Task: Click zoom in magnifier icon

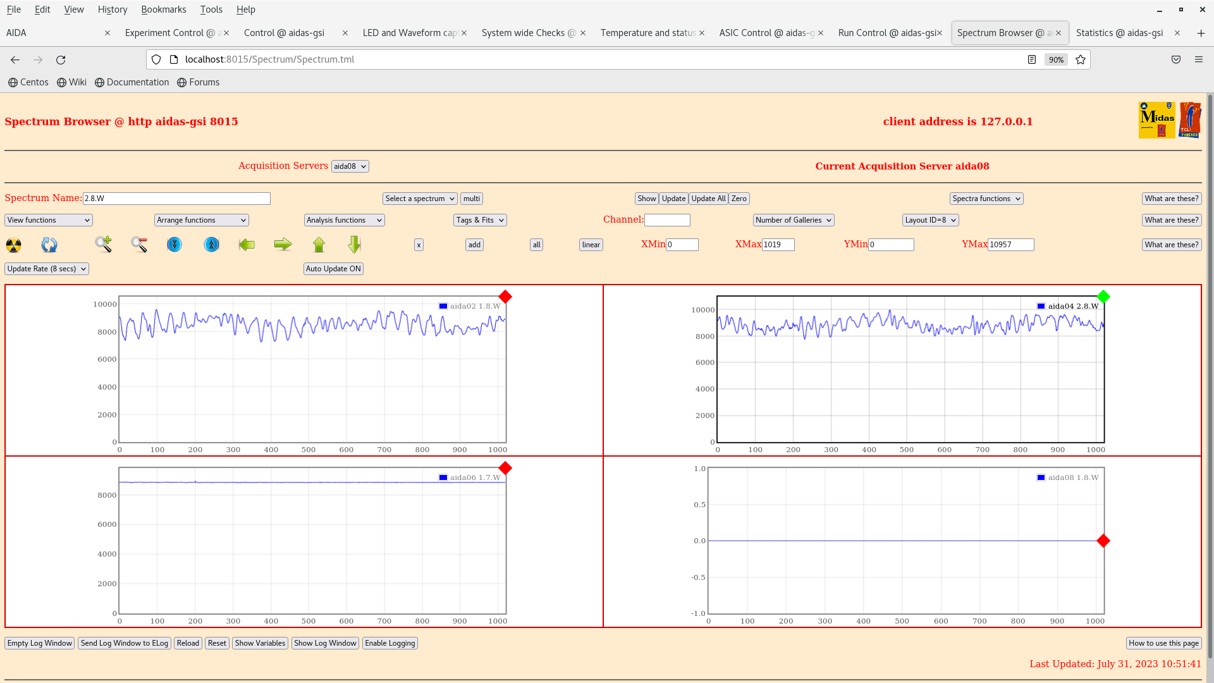Action: [104, 245]
